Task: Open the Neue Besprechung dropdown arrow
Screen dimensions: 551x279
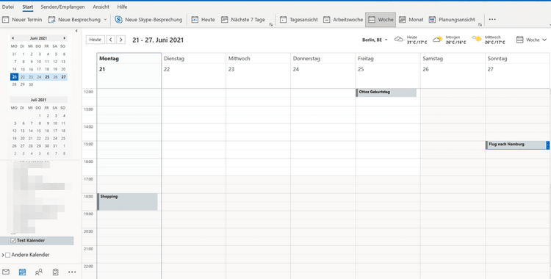Action: 105,20
